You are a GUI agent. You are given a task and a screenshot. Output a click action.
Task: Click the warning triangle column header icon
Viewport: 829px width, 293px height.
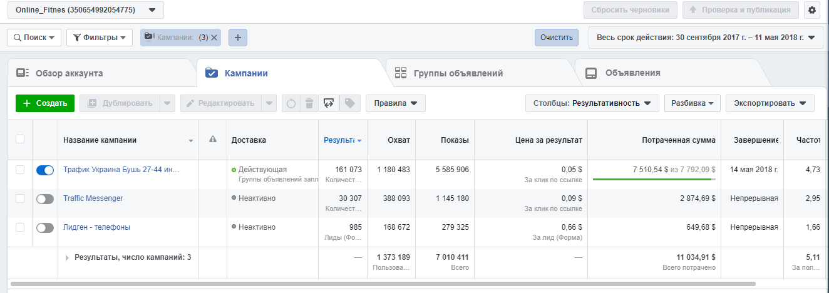212,140
